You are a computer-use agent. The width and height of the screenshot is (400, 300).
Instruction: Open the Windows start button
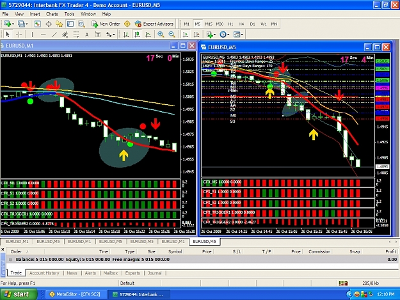point(19,294)
